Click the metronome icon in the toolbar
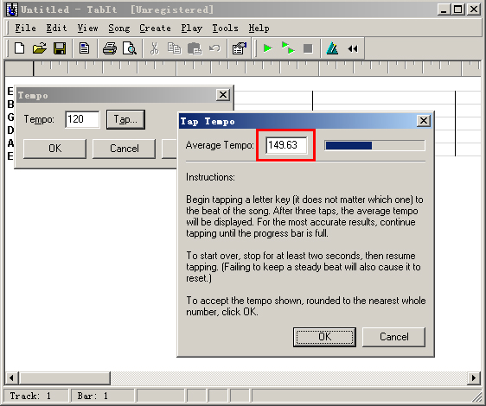Screen dimensions: 486x406 coord(332,48)
